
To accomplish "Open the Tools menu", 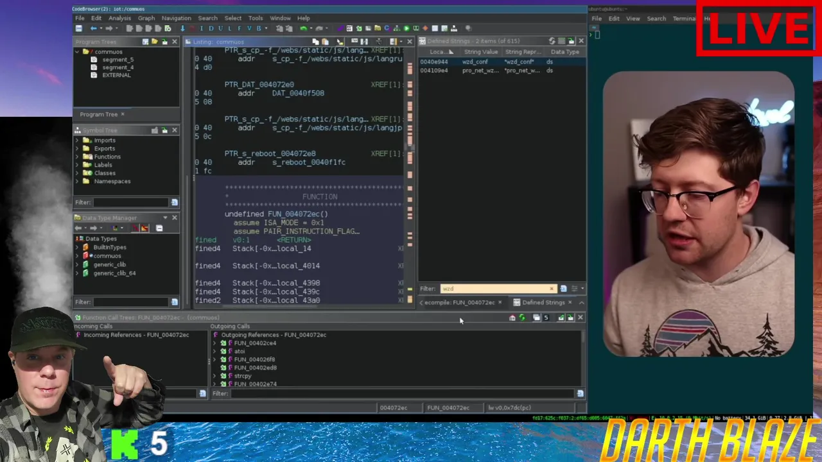I will click(x=256, y=18).
